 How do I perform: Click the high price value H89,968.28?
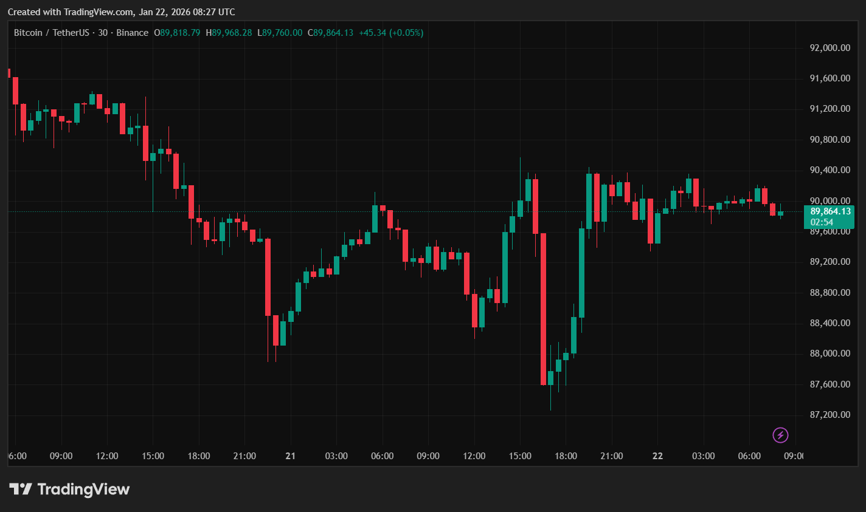click(x=229, y=32)
